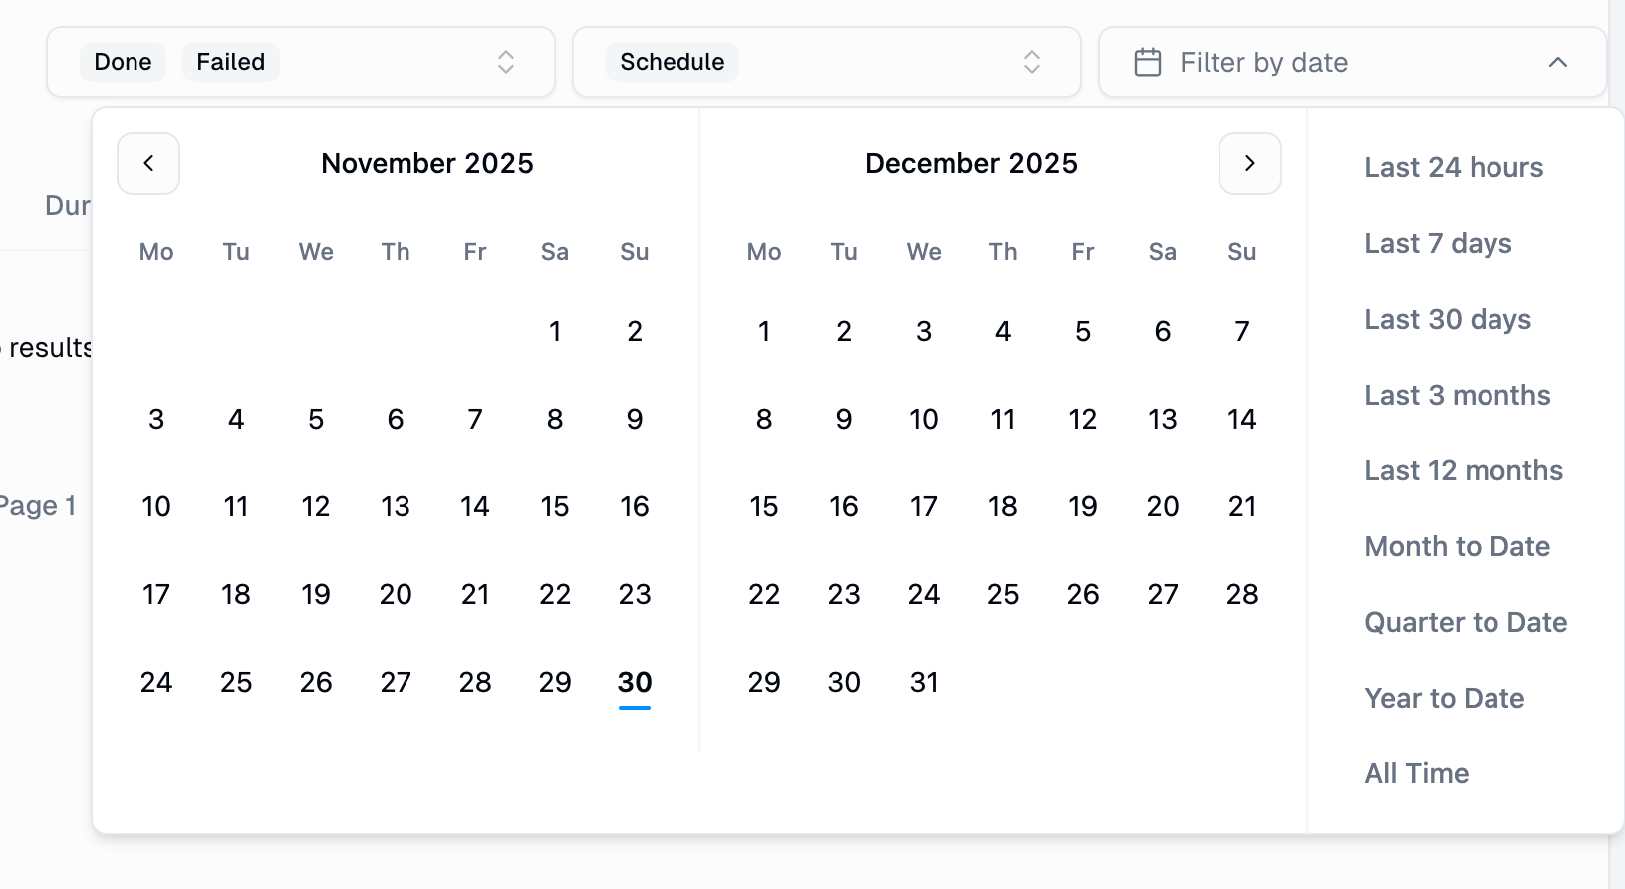Select the Year to Date preset
Image resolution: width=1625 pixels, height=889 pixels.
click(x=1444, y=698)
